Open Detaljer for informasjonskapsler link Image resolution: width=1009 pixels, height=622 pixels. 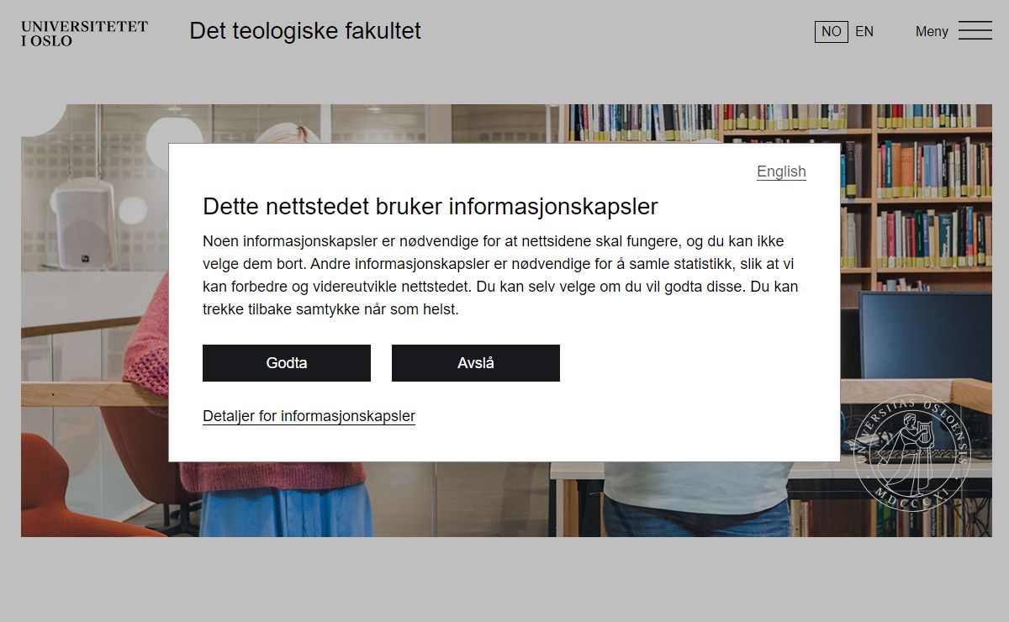coord(309,416)
